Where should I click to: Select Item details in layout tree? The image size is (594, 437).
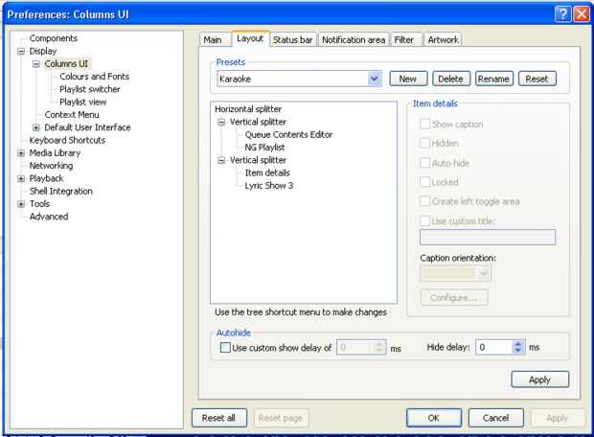(x=267, y=172)
